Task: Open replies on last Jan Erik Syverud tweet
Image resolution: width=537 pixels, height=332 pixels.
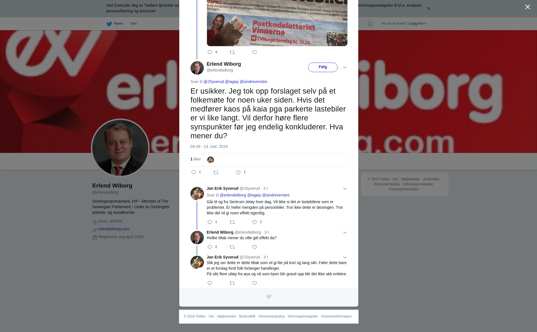Action: (x=210, y=283)
